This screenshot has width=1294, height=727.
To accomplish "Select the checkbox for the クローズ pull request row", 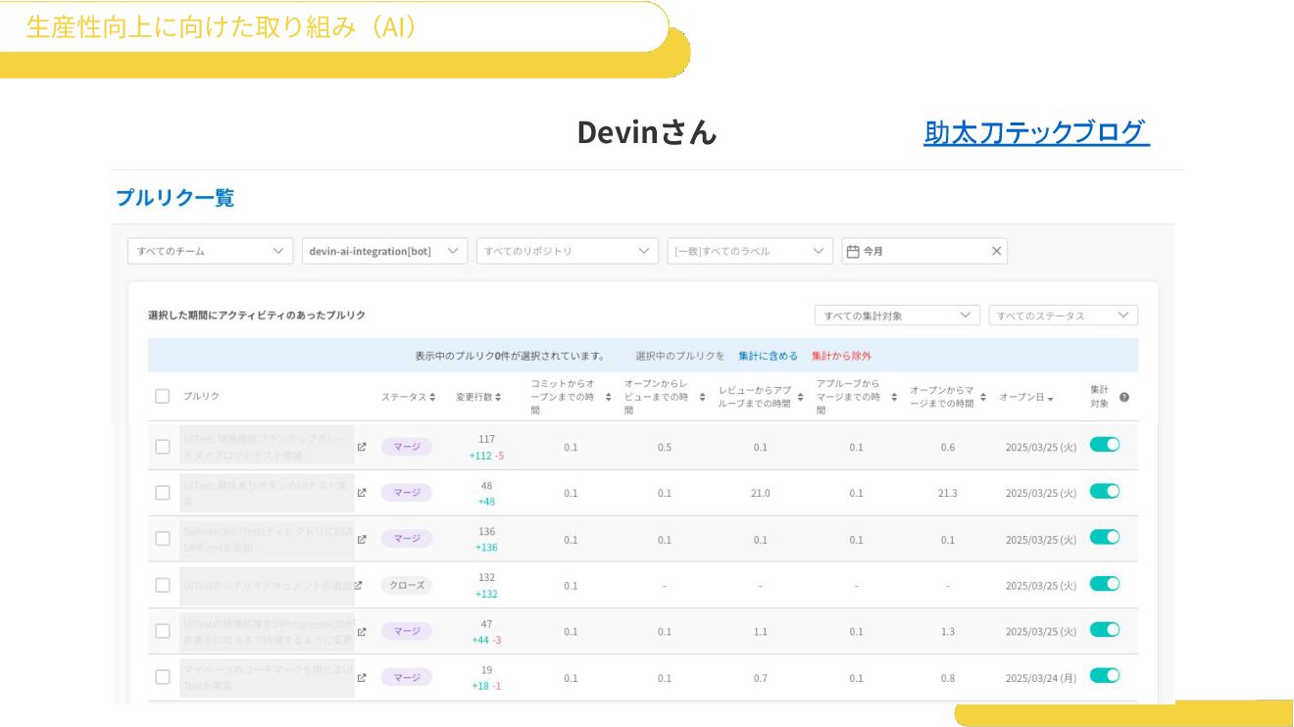I will tap(163, 585).
